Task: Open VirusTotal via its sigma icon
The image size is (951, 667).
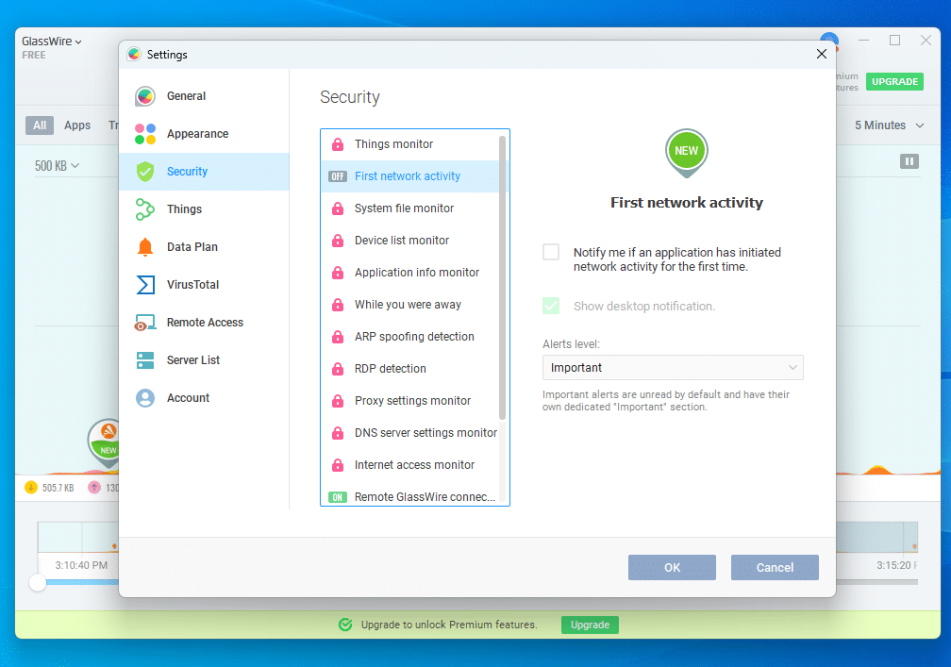Action: click(x=145, y=285)
